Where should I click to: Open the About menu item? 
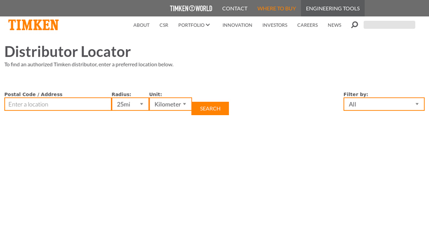tap(142, 25)
